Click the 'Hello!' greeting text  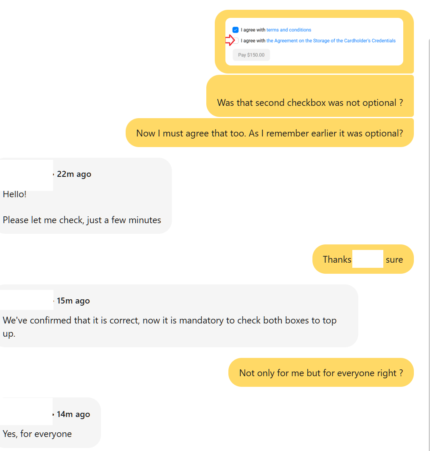coord(14,194)
